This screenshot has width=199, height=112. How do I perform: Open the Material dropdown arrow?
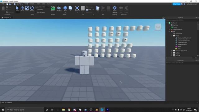pyautogui.click(x=77, y=13)
